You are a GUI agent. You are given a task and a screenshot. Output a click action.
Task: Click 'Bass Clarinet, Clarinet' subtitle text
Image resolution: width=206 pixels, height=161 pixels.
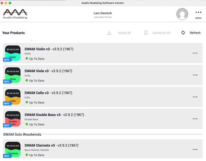(36, 150)
